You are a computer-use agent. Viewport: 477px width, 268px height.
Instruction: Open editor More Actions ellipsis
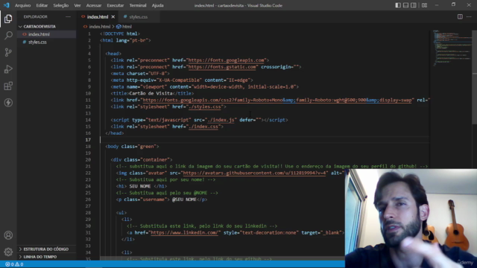tap(469, 16)
